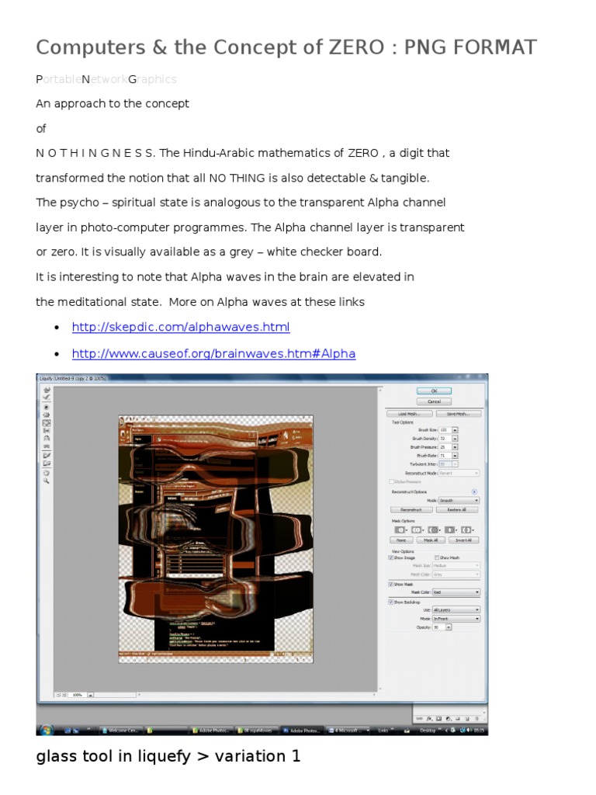Click the 4 Microsoft taskbar group
This screenshot has height=795, width=596.
[x=349, y=731]
